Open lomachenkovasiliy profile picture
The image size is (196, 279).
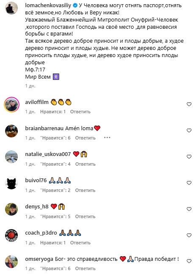pos(11,8)
